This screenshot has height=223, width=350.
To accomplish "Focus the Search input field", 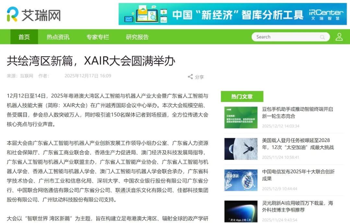I will pyautogui.click(x=291, y=37).
